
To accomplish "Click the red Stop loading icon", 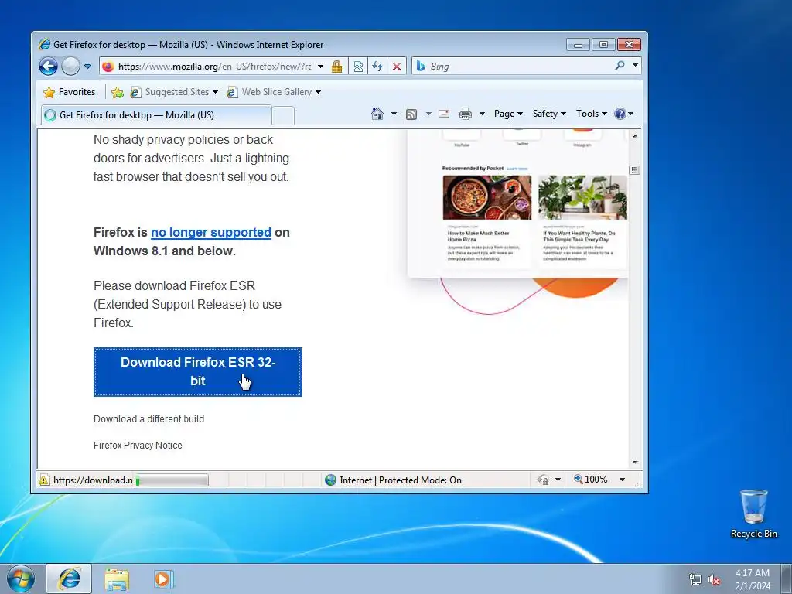I will [x=397, y=67].
